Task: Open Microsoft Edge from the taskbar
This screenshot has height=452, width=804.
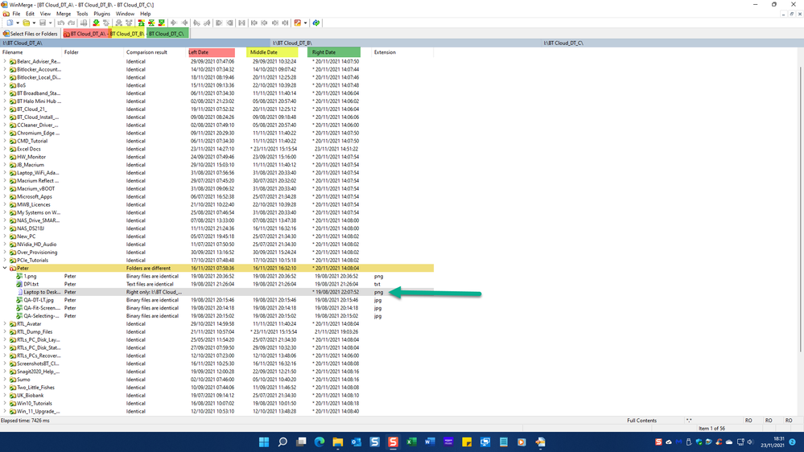Action: (x=320, y=442)
